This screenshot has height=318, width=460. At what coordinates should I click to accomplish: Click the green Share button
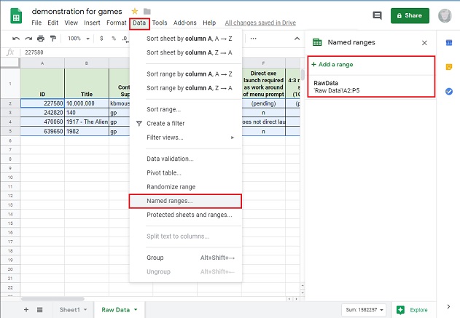[x=410, y=15]
